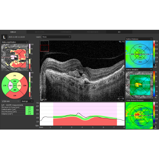Open the Average dropdown below the ETDRS chart
This screenshot has height=159, width=159.
pyautogui.click(x=27, y=101)
